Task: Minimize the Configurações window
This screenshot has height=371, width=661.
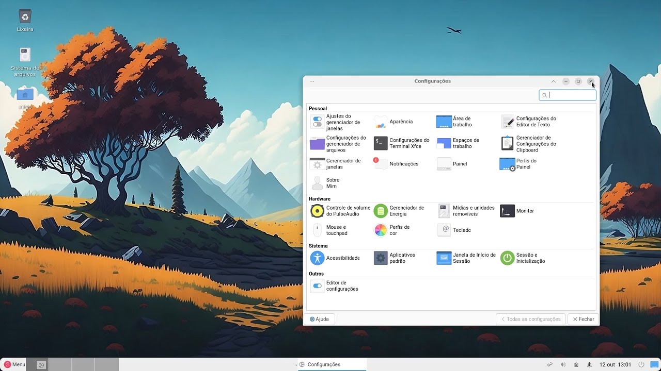Action: tap(566, 81)
